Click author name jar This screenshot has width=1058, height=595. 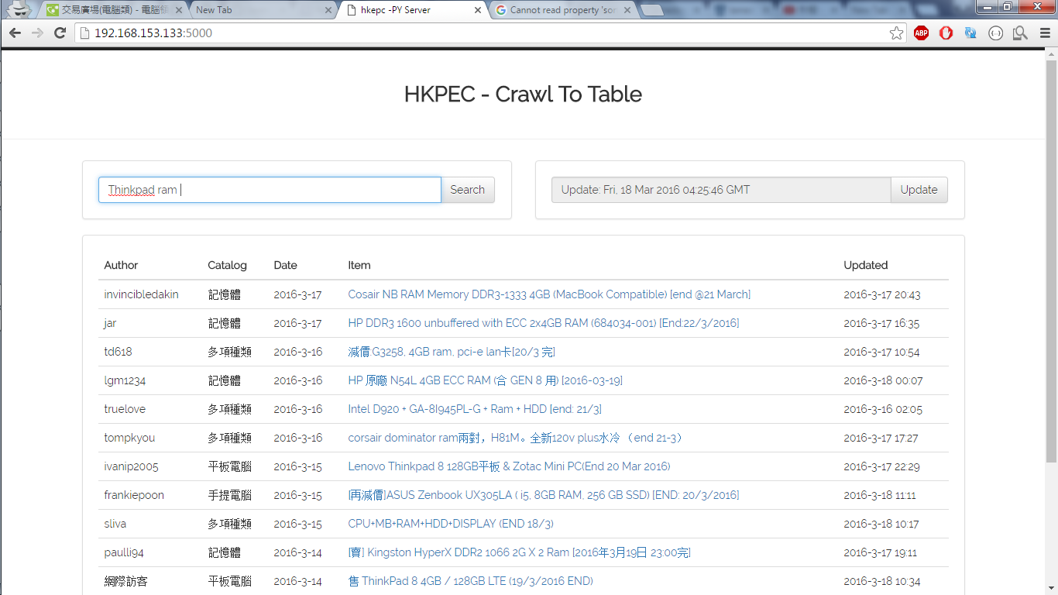point(110,323)
